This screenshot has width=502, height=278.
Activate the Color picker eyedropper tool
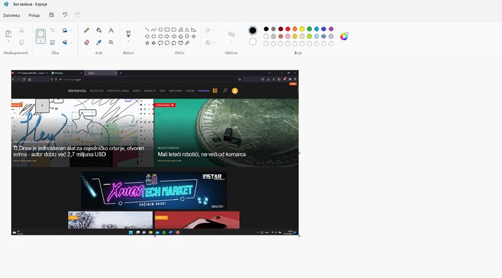[99, 43]
